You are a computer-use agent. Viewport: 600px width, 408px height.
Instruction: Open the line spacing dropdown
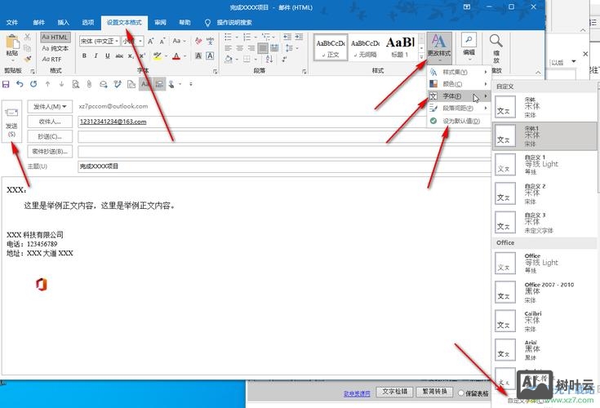[x=291, y=48]
